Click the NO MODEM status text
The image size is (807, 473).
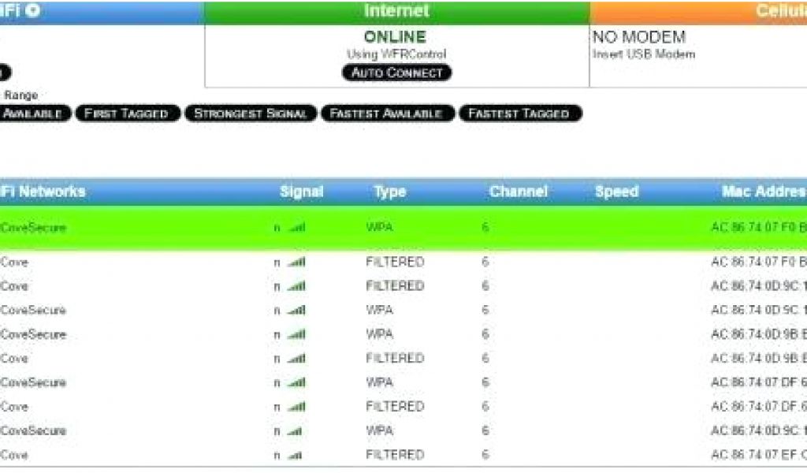pos(638,37)
